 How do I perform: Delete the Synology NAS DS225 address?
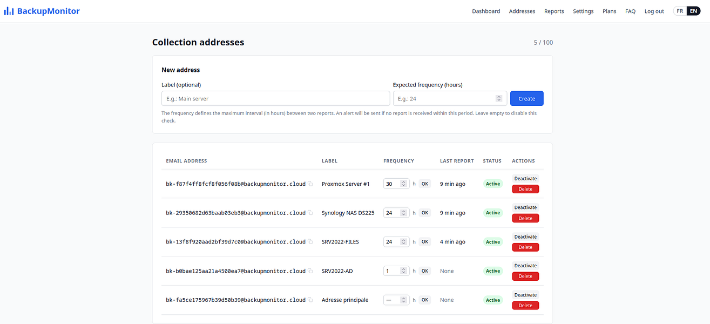525,218
